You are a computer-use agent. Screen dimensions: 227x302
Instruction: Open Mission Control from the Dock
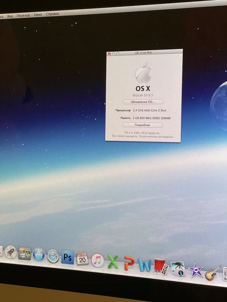coord(25,253)
